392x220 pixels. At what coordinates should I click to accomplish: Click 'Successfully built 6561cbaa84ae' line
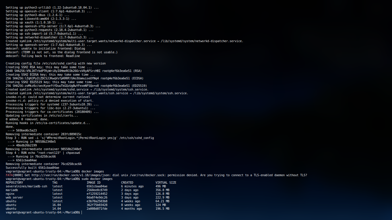point(32,168)
